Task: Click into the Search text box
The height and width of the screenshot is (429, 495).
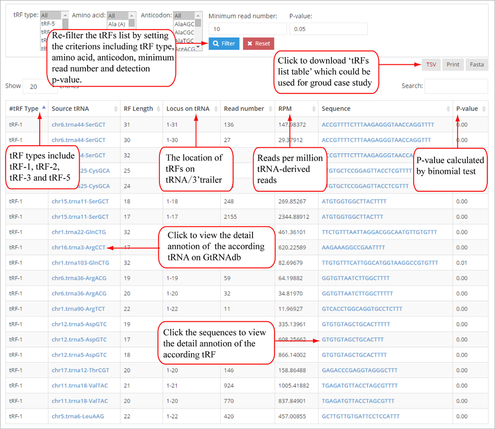Action: pyautogui.click(x=455, y=86)
